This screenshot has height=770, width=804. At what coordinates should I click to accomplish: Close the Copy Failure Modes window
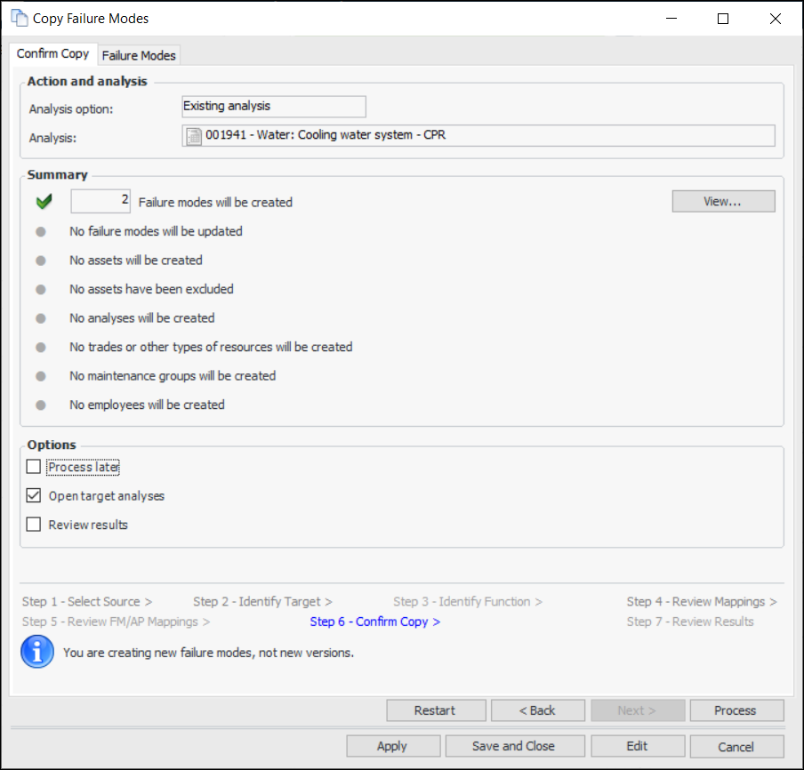(x=776, y=19)
